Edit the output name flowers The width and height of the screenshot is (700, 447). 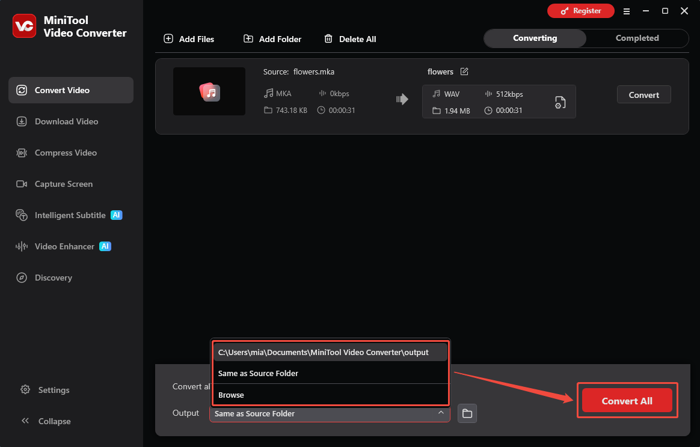click(x=464, y=71)
